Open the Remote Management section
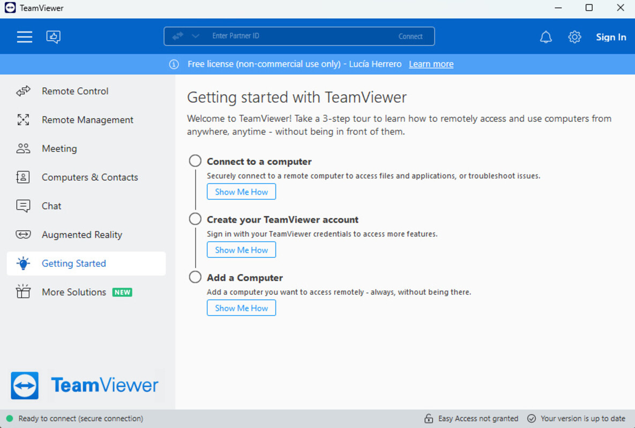 pyautogui.click(x=87, y=120)
